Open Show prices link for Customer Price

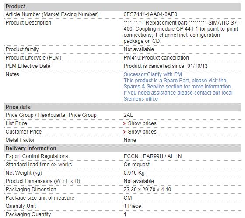pos(142,132)
